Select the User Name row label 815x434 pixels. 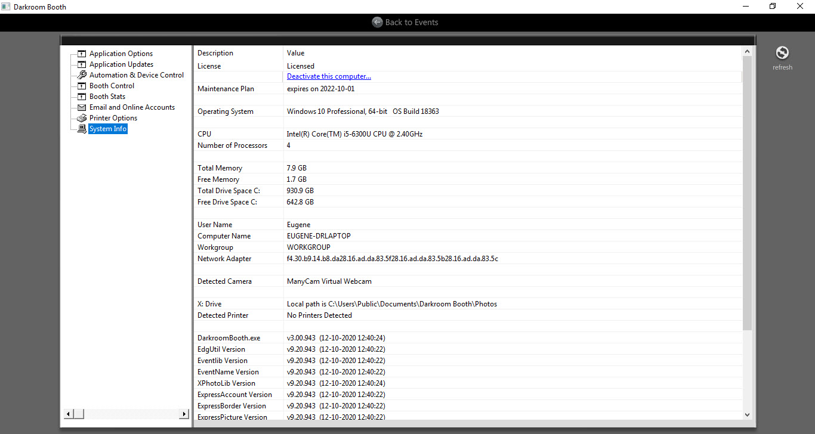[215, 225]
